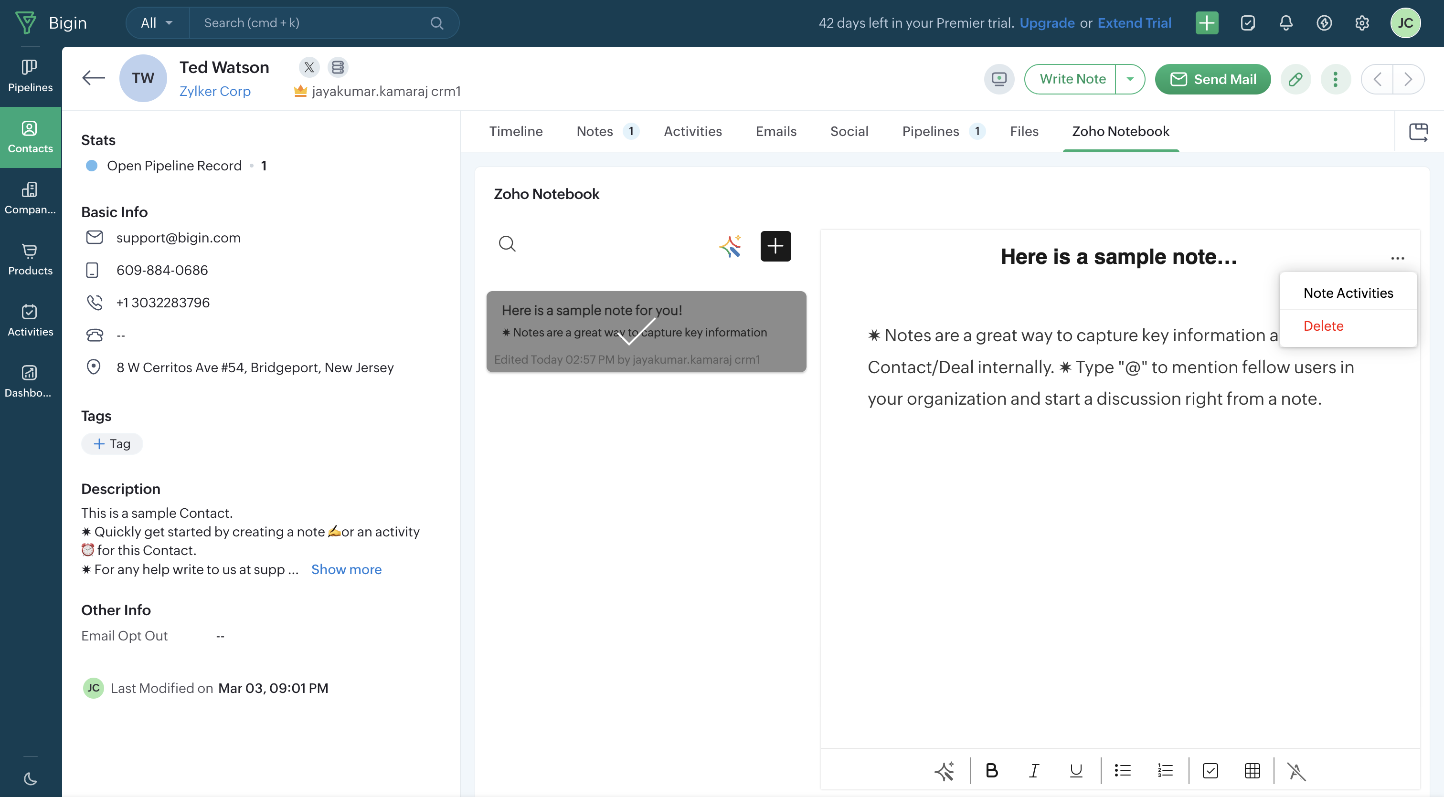Viewport: 1444px width, 797px height.
Task: Clear formatting using the crossed-A icon
Action: coord(1296,771)
